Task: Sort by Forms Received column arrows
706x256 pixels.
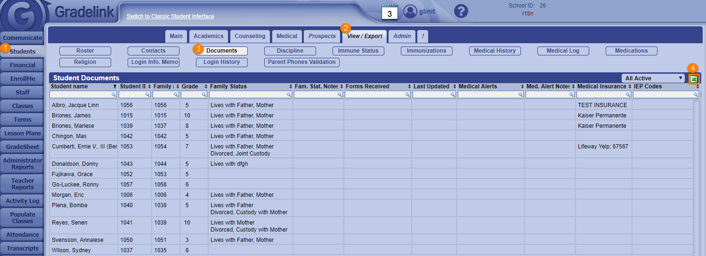Action: click(x=408, y=87)
